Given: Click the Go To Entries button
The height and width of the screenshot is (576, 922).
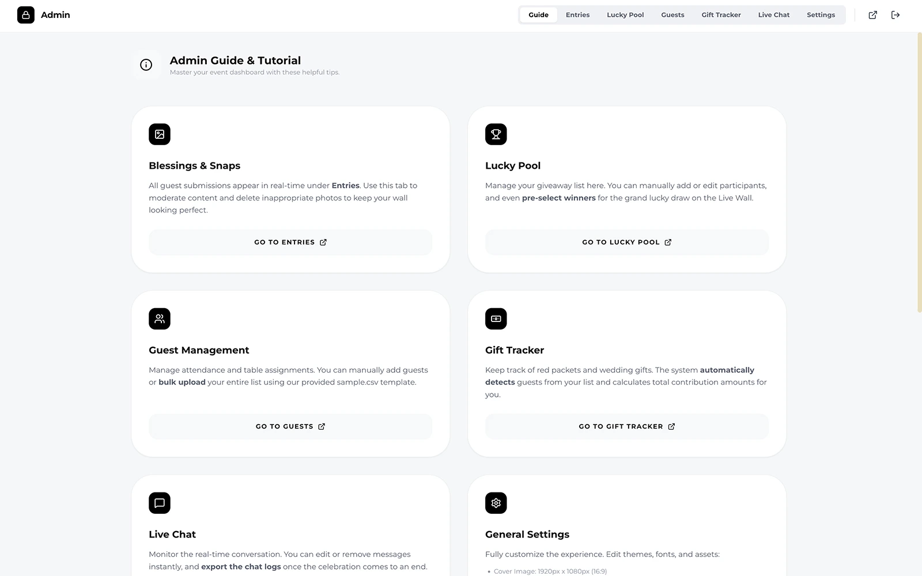Looking at the screenshot, I should [290, 242].
